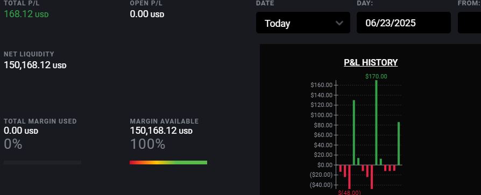Image resolution: width=481 pixels, height=195 pixels.
Task: Click the Open P/L value 0.00 USD
Action: click(x=147, y=14)
